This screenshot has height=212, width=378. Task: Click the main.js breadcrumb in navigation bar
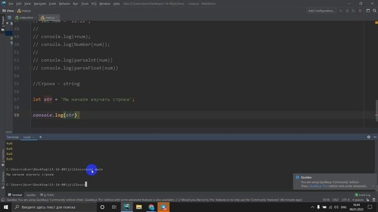coord(24,11)
